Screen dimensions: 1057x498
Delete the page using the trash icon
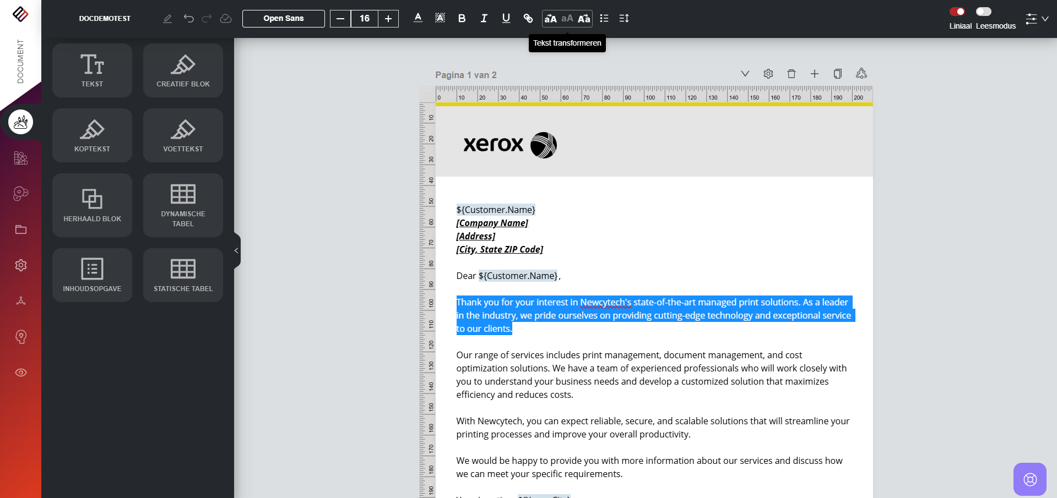(x=791, y=74)
